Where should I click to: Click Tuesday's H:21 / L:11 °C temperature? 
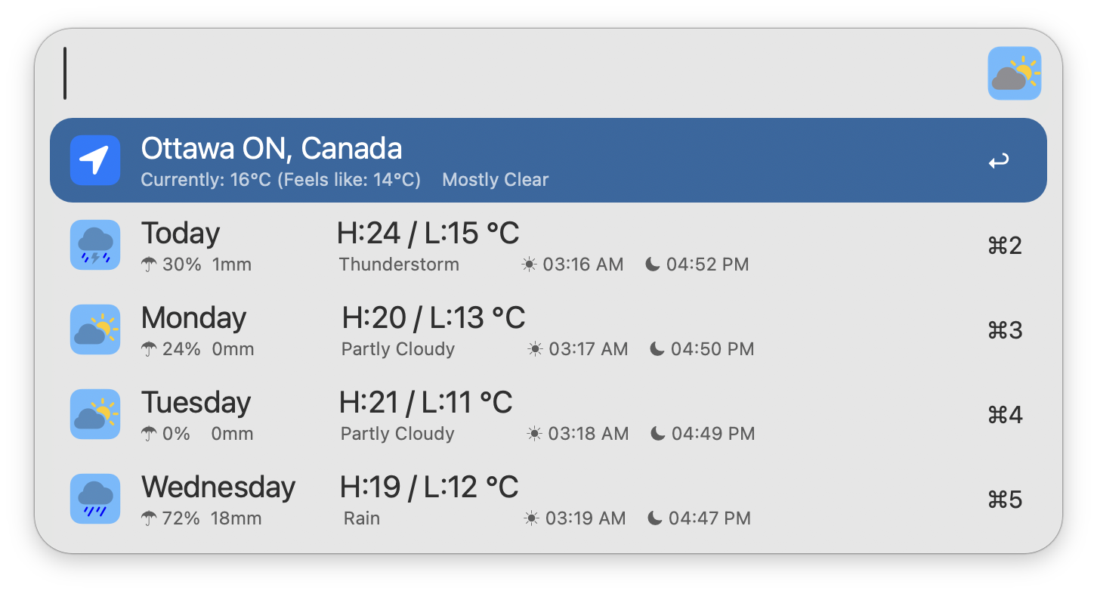point(425,403)
